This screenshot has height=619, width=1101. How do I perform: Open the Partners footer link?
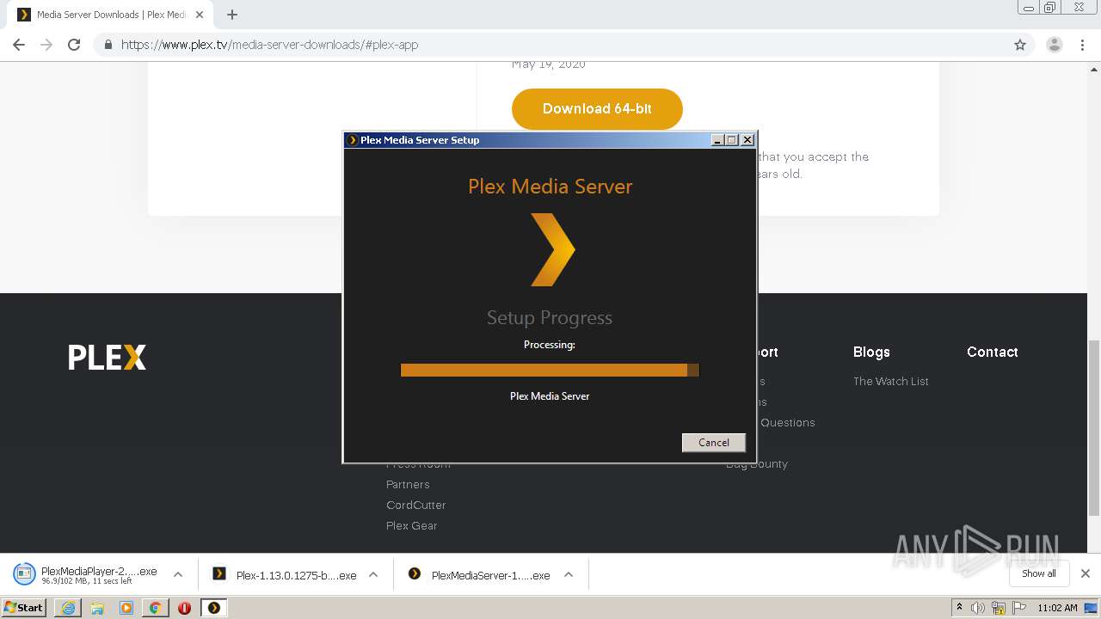[x=408, y=484]
